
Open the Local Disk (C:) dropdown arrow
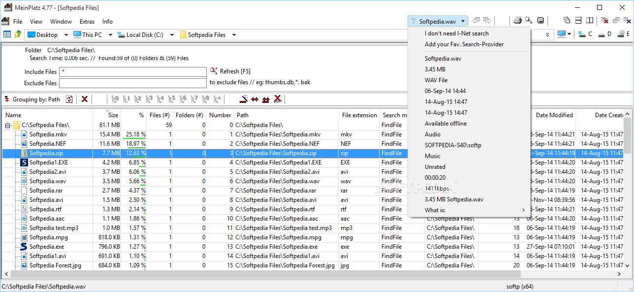pyautogui.click(x=172, y=35)
